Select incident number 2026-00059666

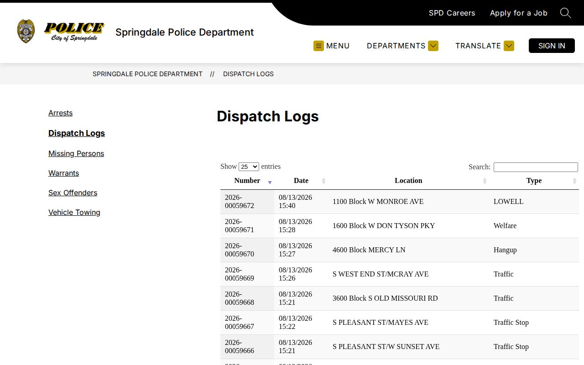click(240, 347)
